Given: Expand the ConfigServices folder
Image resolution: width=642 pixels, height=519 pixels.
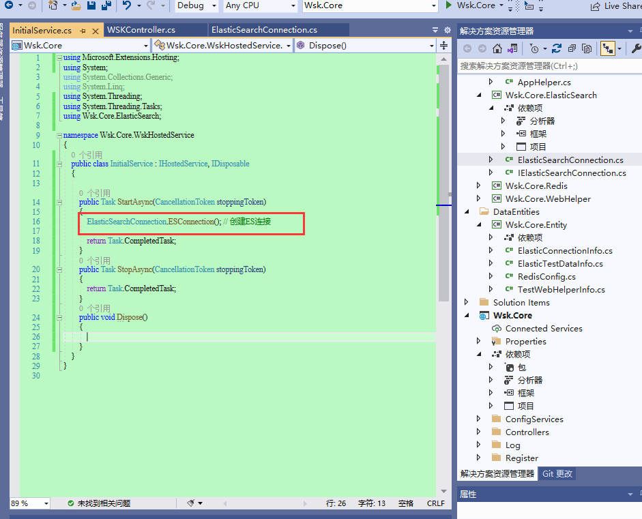Looking at the screenshot, I should click(x=478, y=419).
